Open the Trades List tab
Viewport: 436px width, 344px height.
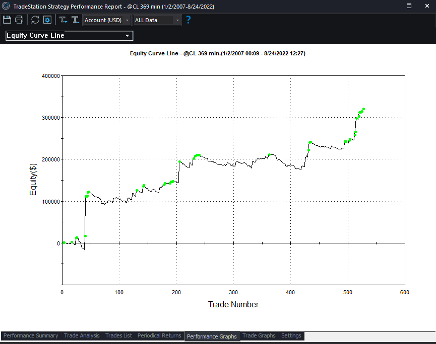119,335
